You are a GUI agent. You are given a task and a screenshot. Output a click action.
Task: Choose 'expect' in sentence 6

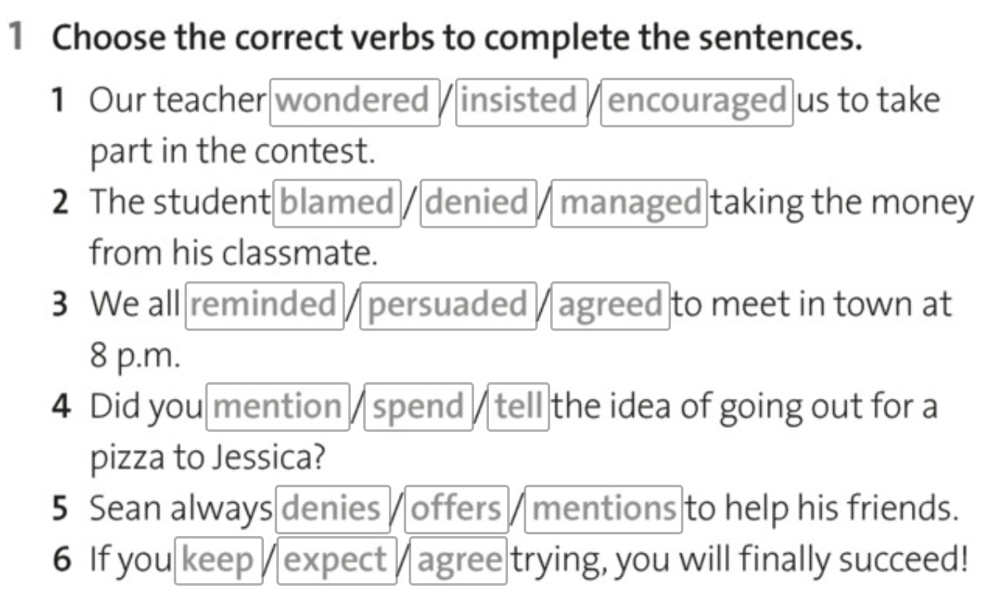click(x=336, y=561)
